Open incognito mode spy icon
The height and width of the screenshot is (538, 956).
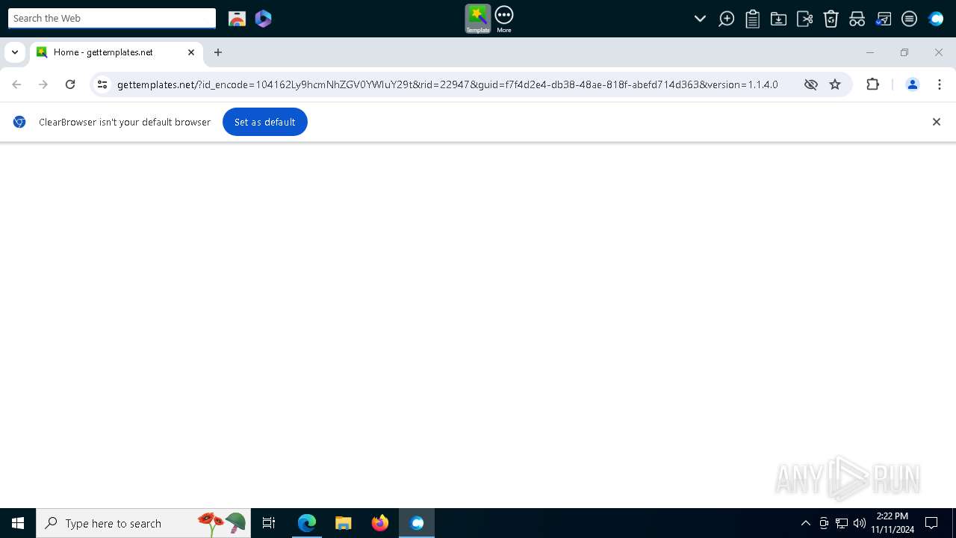point(857,19)
